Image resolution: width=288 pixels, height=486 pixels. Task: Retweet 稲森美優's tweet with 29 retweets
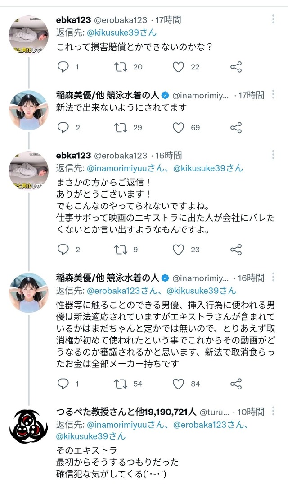point(120,128)
